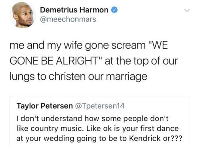
Task: Click the "or???" ending of quoted tweet
Action: (173, 138)
